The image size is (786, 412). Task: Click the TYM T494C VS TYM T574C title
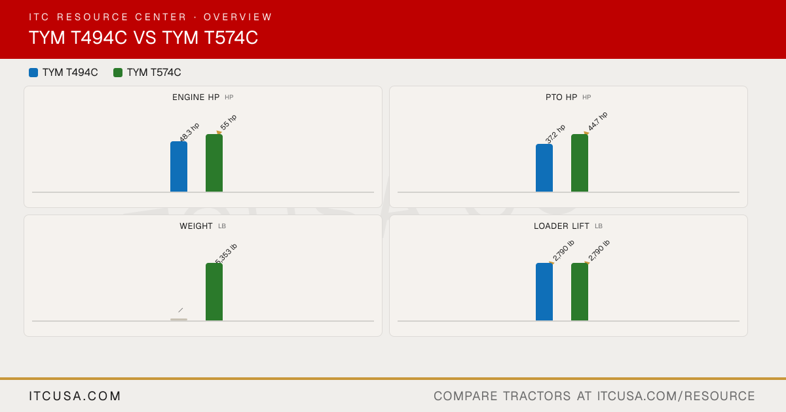(143, 38)
